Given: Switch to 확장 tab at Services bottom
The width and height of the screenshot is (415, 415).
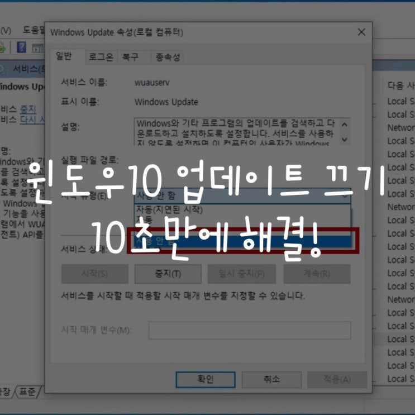Looking at the screenshot, I should coord(5,391).
